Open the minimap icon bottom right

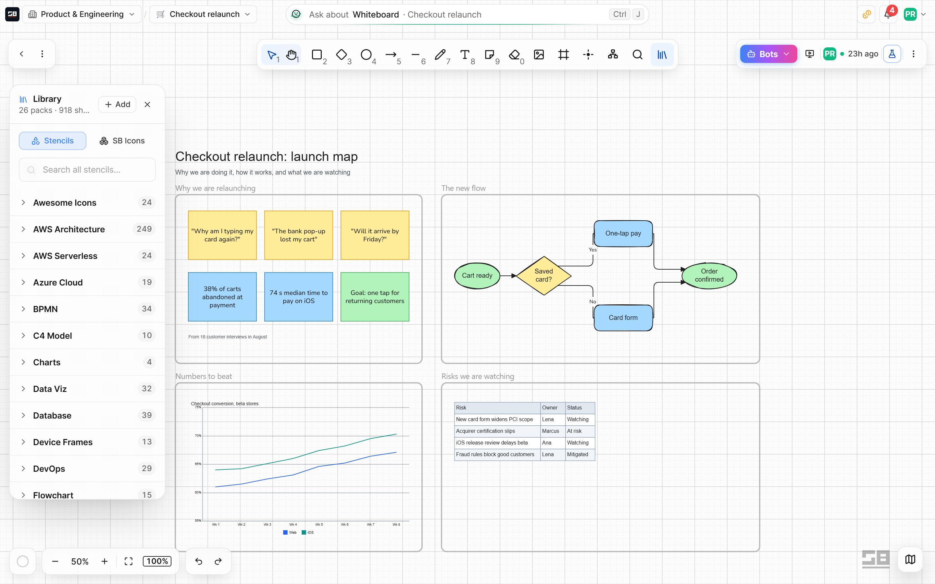[910, 559]
